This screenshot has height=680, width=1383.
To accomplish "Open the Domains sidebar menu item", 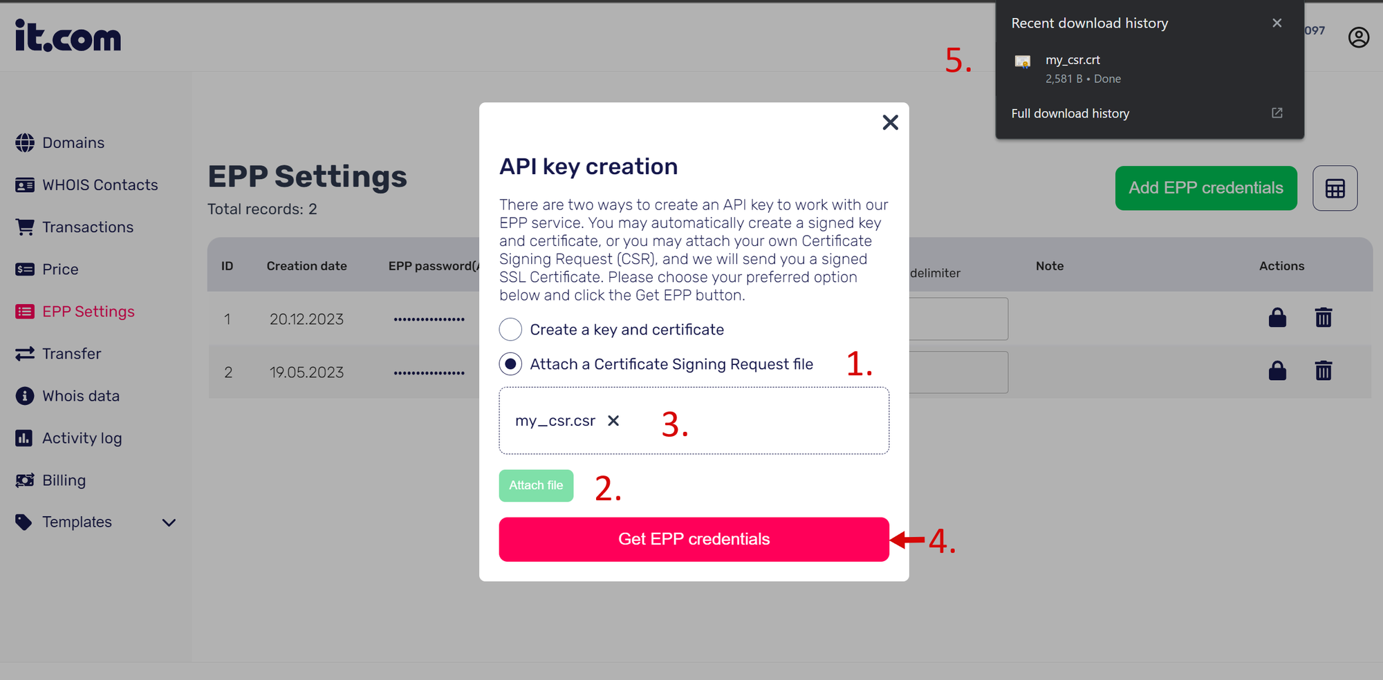I will coord(73,143).
